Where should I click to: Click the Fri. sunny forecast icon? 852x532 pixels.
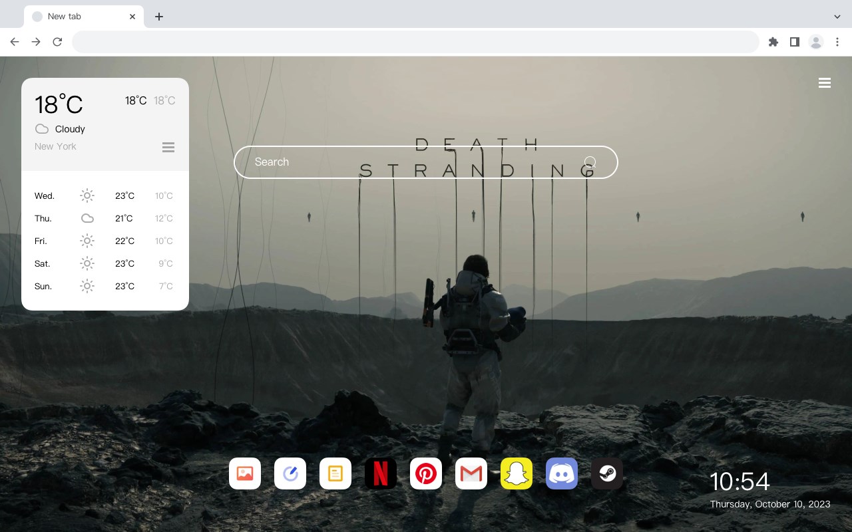[x=87, y=241]
